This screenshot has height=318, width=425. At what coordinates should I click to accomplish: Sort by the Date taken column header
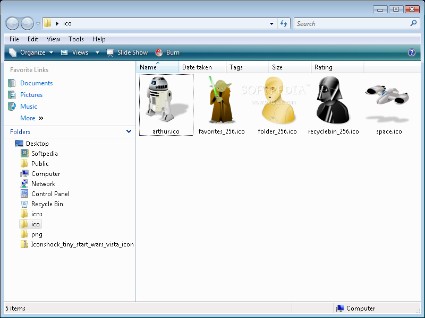coord(202,67)
